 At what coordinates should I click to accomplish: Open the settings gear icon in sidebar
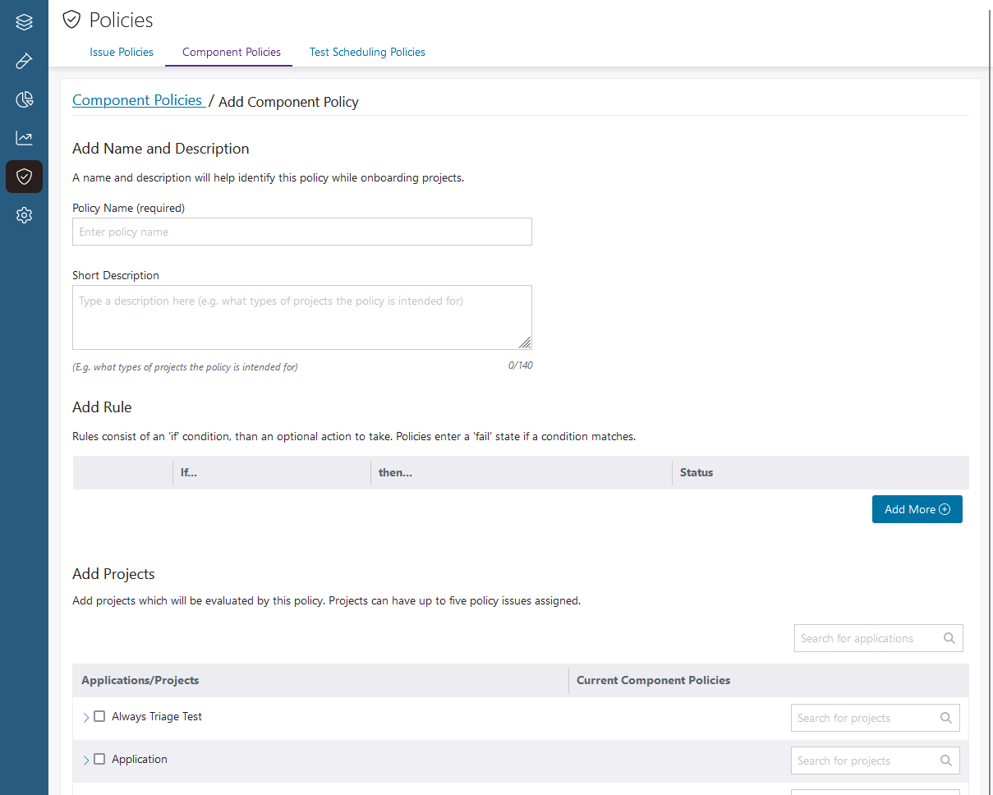pyautogui.click(x=24, y=215)
